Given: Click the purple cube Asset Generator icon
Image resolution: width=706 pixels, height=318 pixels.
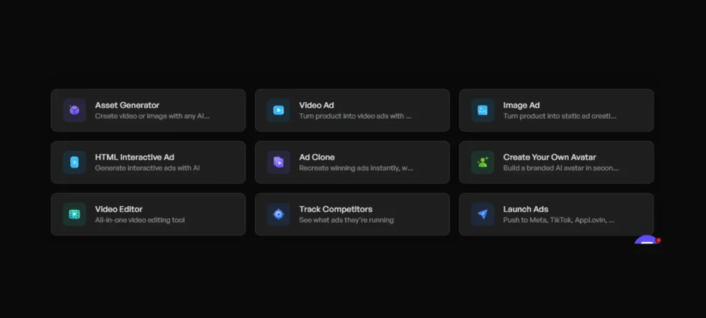Looking at the screenshot, I should pyautogui.click(x=74, y=110).
